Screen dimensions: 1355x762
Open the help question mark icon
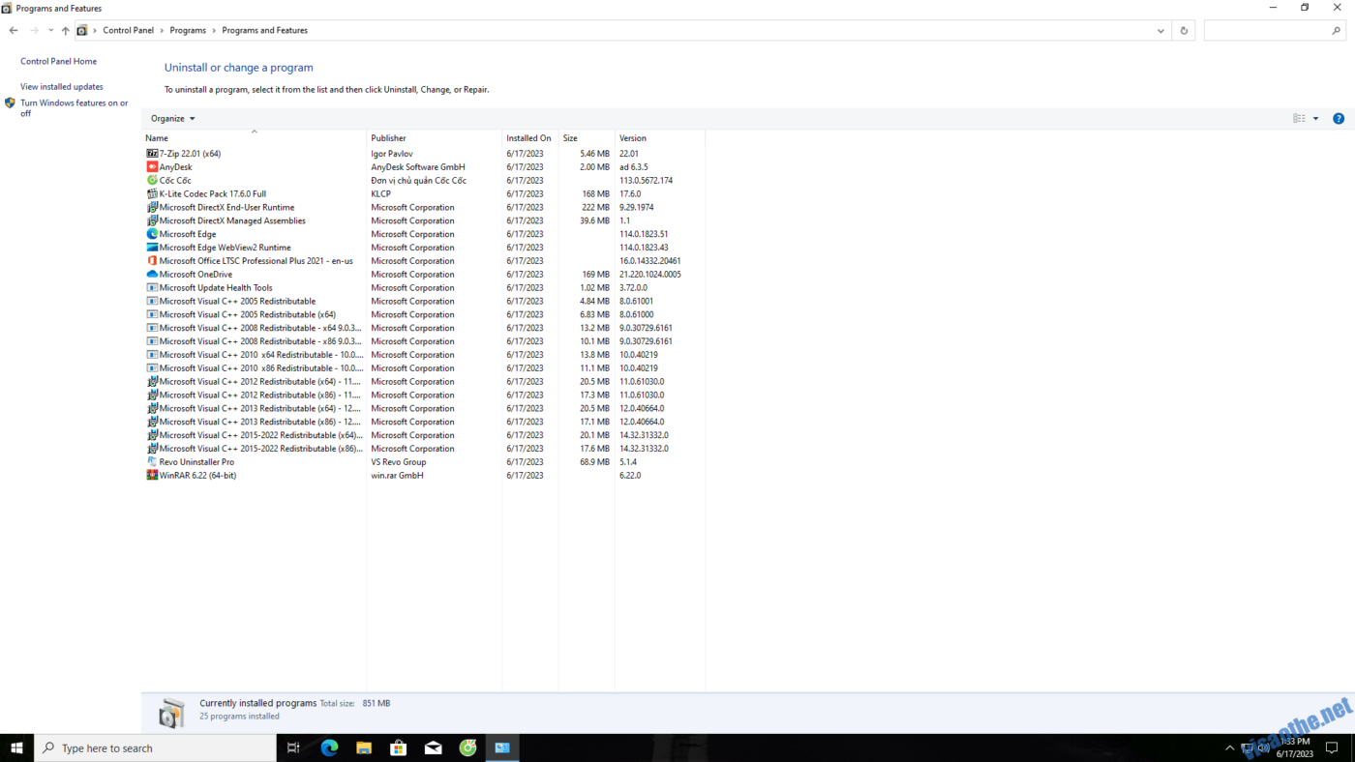pos(1339,119)
